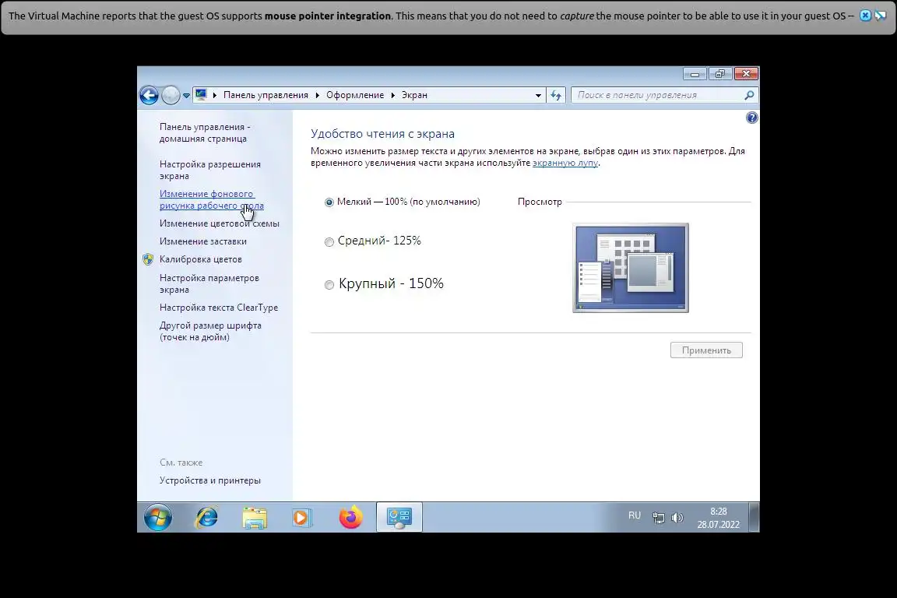This screenshot has width=897, height=598.
Task: Refresh the page with the refresh icon
Action: click(x=556, y=96)
